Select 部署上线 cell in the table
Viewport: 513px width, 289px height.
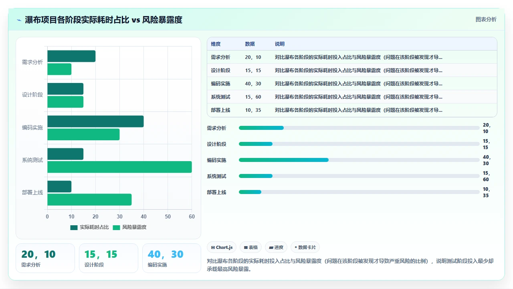220,110
